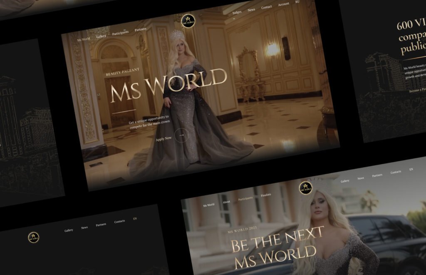Image resolution: width=426 pixels, height=275 pixels.
Task: Click Participants in the ballroom page navigation
Action: 120,33
